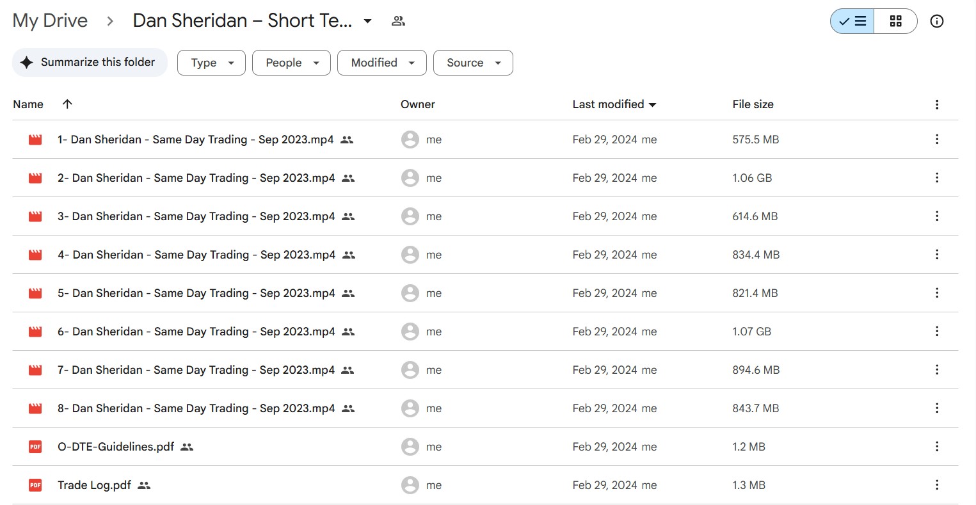Viewport: 976px width, 505px height.
Task: Click Summarize this folder button
Action: (x=90, y=62)
